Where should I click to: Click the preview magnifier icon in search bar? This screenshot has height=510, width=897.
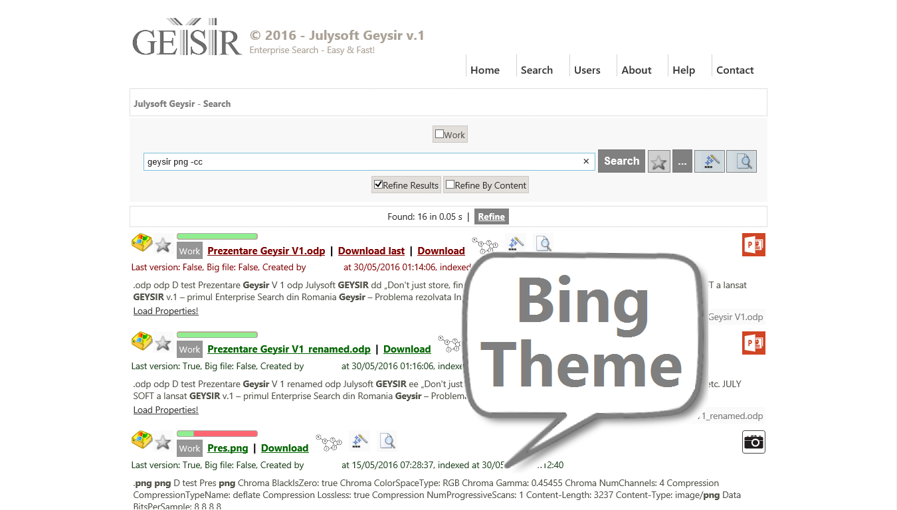pyautogui.click(x=742, y=161)
